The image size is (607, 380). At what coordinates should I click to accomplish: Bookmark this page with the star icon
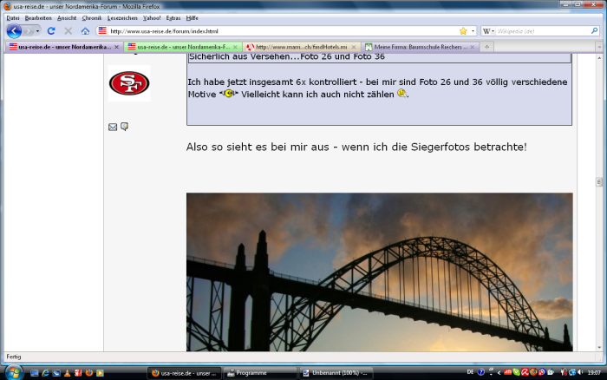[463, 30]
